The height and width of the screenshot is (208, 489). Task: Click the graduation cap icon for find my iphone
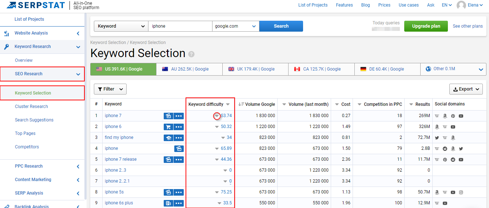pyautogui.click(x=168, y=138)
